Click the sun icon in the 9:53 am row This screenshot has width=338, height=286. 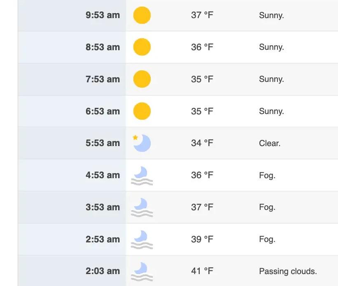pyautogui.click(x=142, y=15)
